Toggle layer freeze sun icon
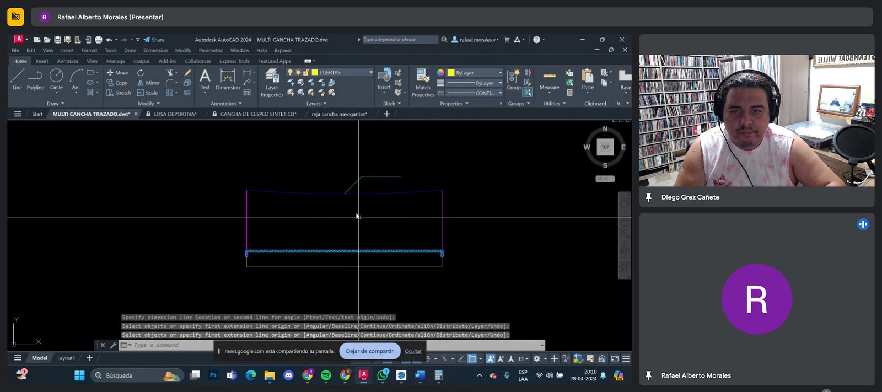 [x=298, y=72]
